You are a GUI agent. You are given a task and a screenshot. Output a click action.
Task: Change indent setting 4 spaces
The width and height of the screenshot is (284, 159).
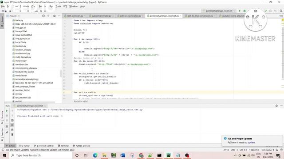(254, 150)
